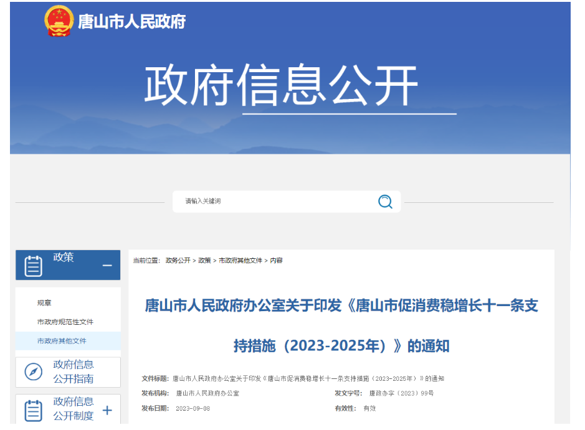Collapse the 政策 section with minus sign
Image resolution: width=585 pixels, height=430 pixels.
coord(107,266)
